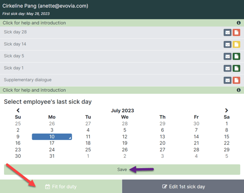
Task: Choose July 14 in the calendar
Action: [196, 136]
